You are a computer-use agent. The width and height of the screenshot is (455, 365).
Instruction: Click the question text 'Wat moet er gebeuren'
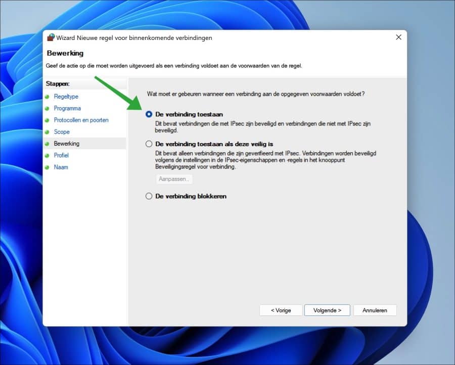pos(256,94)
